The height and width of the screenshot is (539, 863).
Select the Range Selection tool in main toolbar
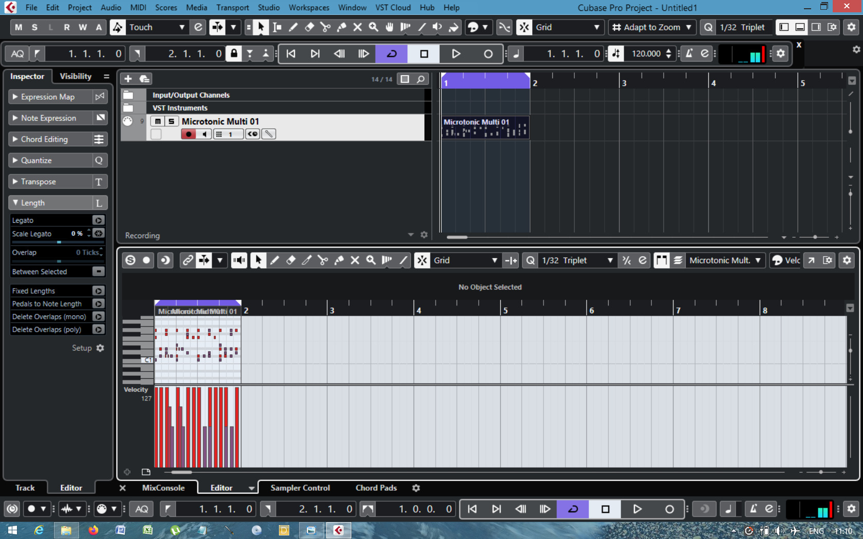pyautogui.click(x=277, y=27)
